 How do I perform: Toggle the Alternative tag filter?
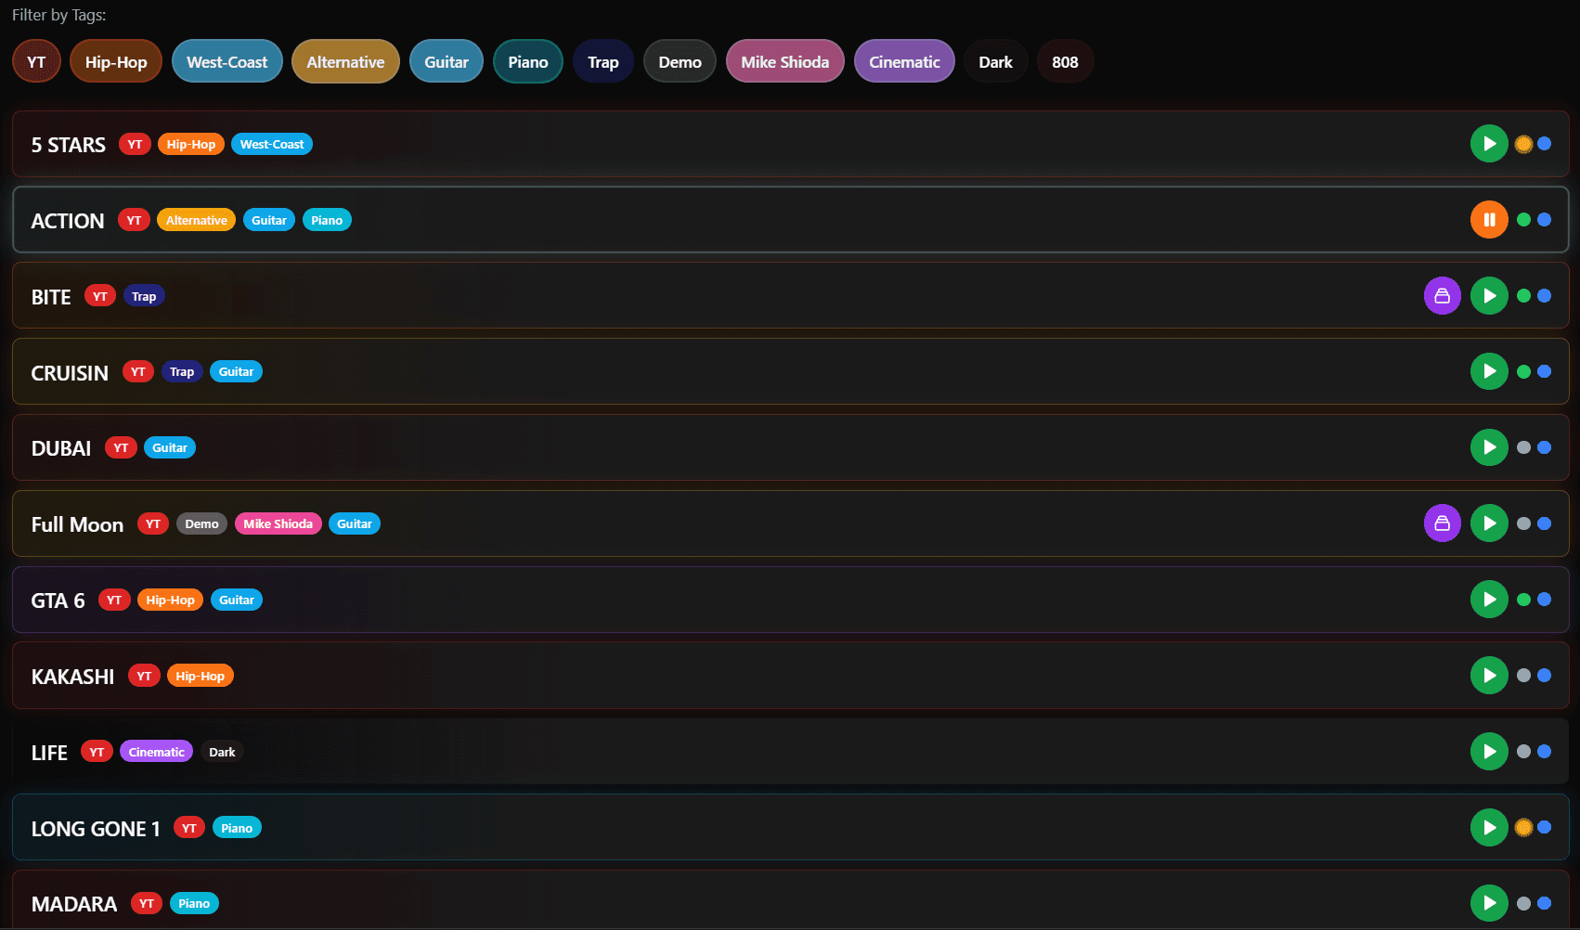(345, 62)
